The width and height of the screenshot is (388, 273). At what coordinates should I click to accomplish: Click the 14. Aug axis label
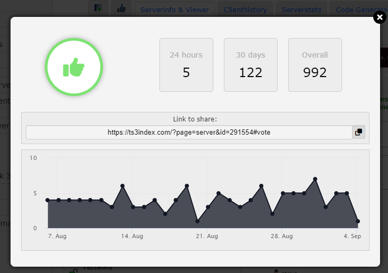[x=133, y=237]
